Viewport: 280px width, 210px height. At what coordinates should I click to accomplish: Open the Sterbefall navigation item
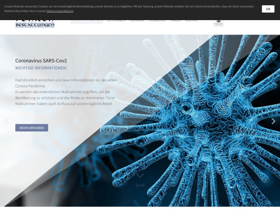point(157,20)
